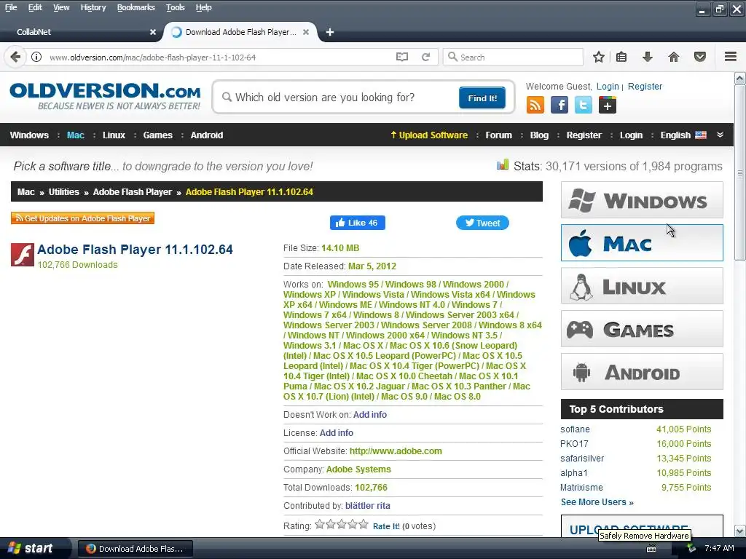Open the View menu

tap(61, 7)
